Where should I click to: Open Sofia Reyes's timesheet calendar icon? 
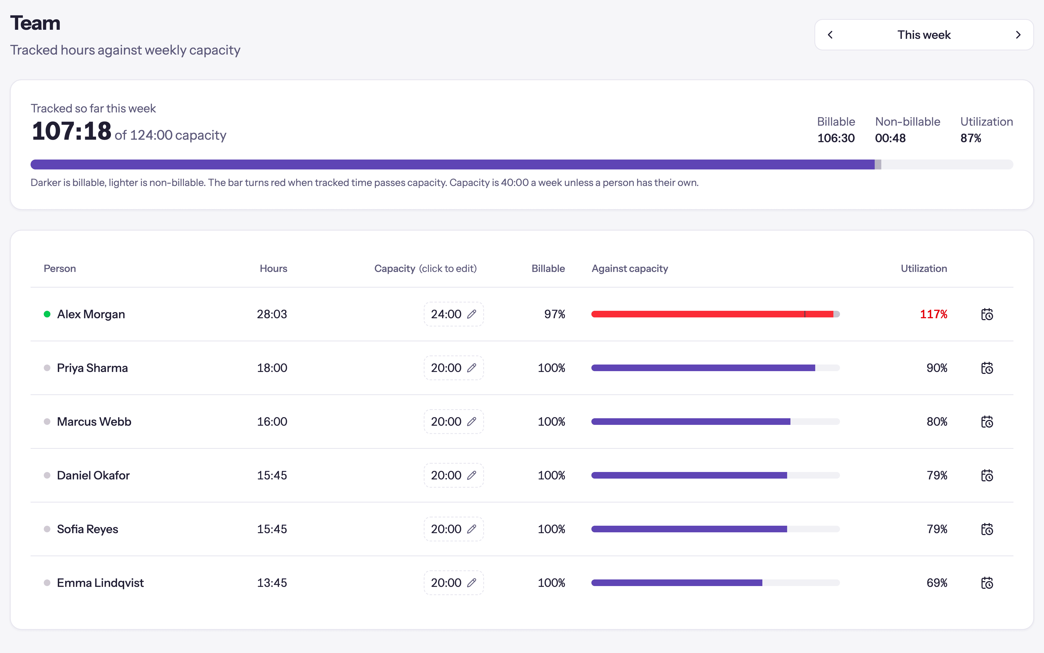(987, 529)
